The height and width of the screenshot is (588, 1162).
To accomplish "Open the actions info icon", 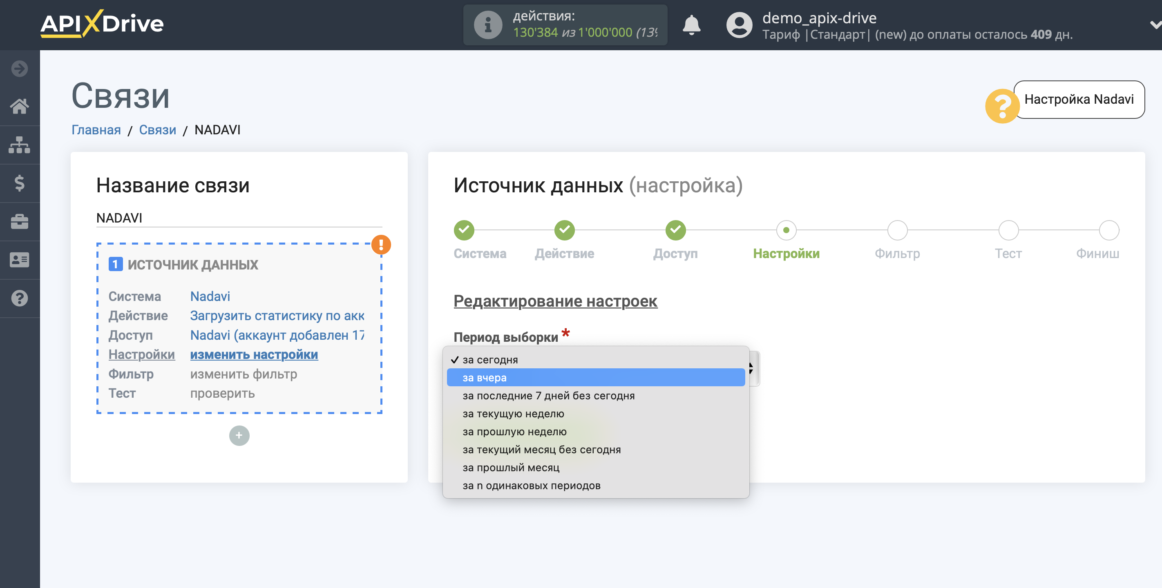I will coord(487,25).
